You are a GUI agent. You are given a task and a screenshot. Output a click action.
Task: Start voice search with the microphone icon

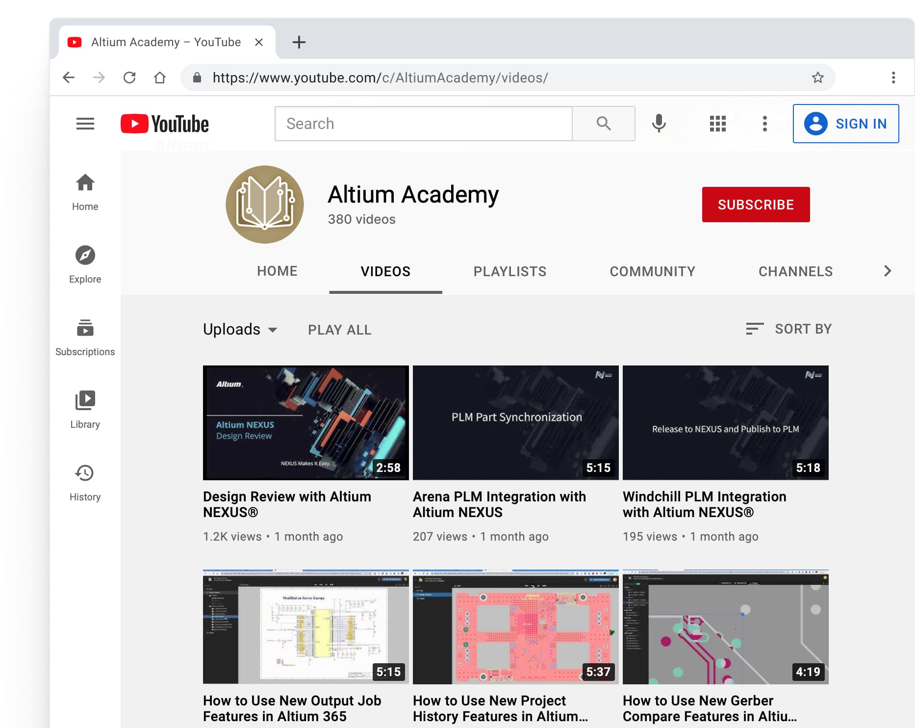[659, 124]
